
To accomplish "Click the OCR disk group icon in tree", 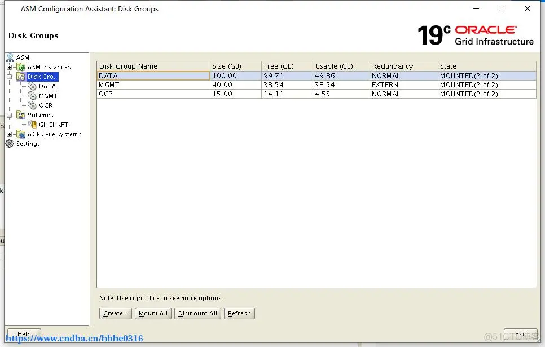I will 32,105.
